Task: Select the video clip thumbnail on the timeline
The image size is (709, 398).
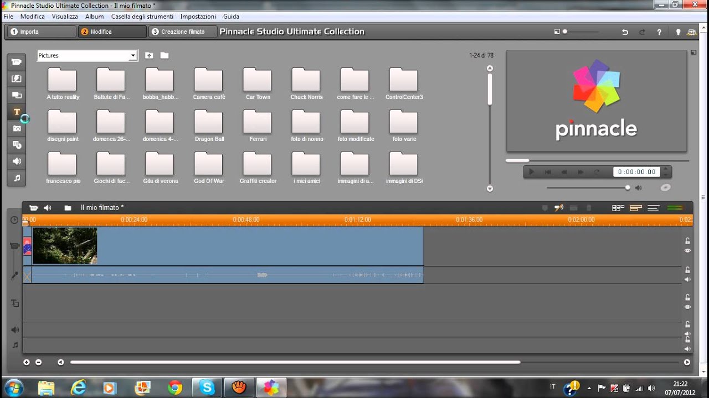Action: click(x=65, y=245)
